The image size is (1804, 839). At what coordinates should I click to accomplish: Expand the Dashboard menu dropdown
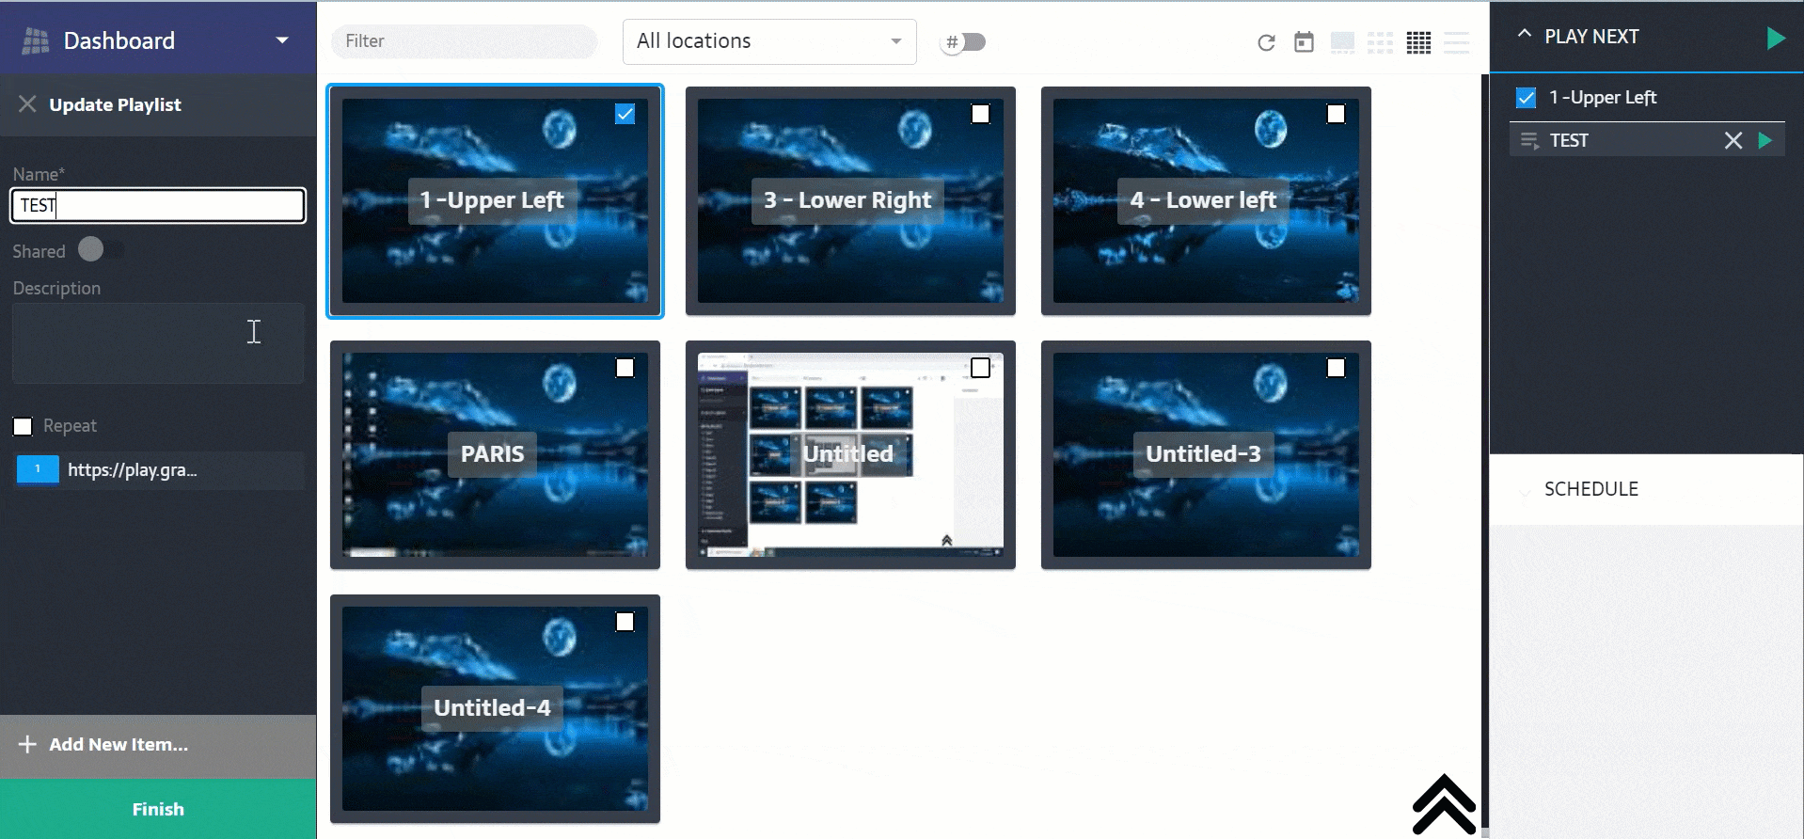tap(281, 40)
